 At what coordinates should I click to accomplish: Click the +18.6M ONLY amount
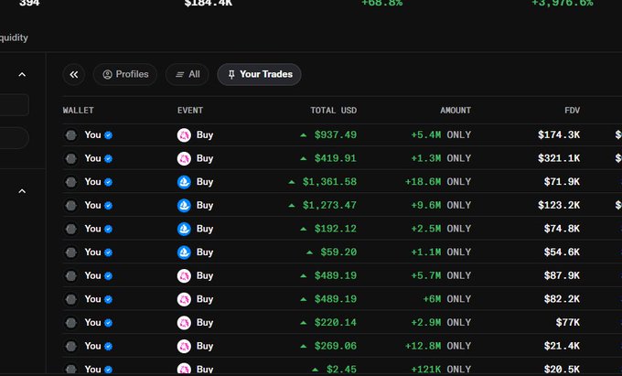click(x=438, y=182)
